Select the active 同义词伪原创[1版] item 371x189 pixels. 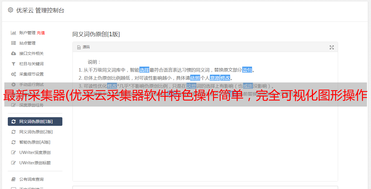pos(35,122)
